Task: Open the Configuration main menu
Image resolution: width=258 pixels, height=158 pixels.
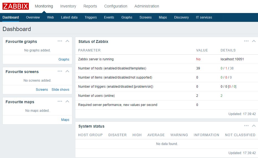Action: [x=116, y=6]
